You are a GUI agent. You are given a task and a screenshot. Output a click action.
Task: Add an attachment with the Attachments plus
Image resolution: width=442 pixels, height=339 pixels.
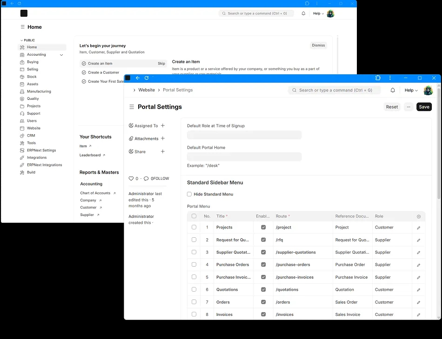163,138
